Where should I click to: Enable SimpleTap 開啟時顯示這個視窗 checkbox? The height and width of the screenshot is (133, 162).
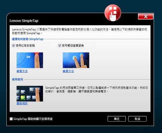coord(11,119)
